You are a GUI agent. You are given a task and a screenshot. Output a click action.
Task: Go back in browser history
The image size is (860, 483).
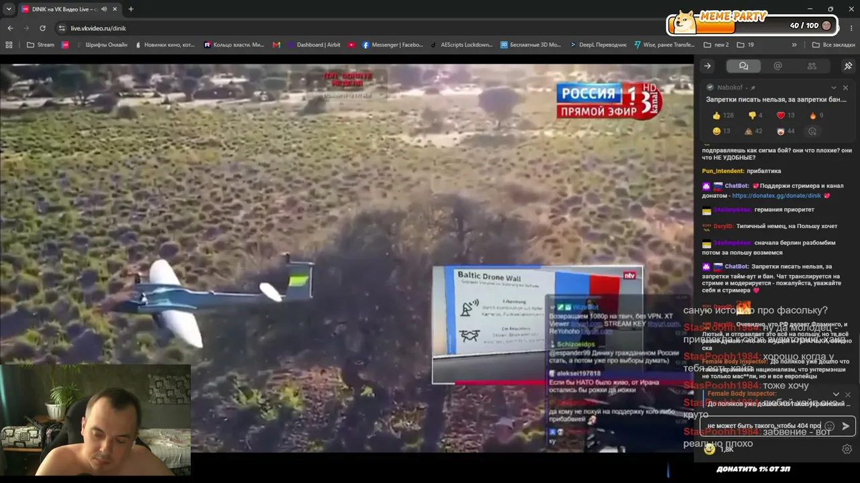10,28
